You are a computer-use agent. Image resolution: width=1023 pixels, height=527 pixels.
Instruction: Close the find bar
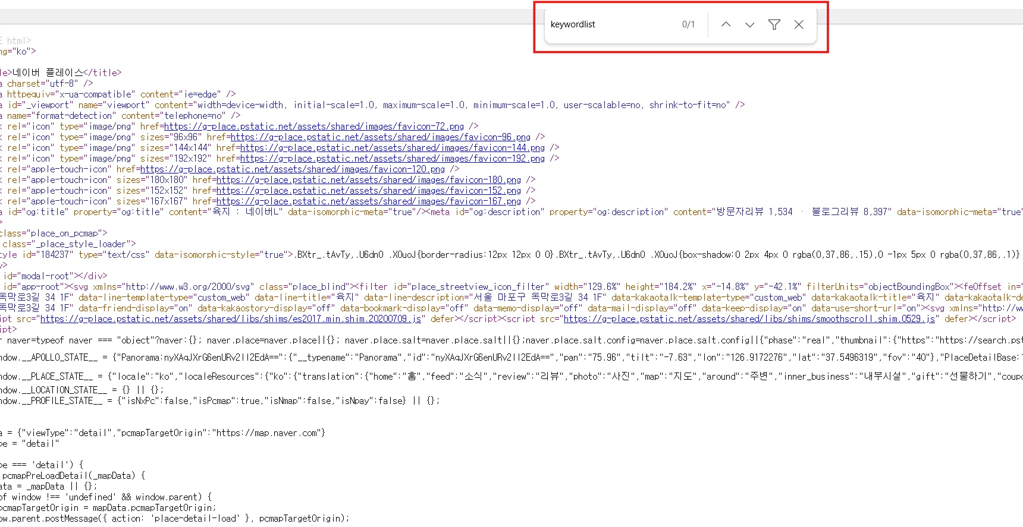pos(799,24)
